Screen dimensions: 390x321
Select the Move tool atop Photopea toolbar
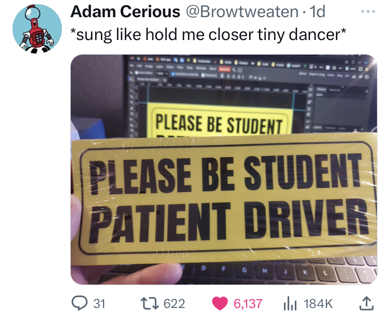131,79
